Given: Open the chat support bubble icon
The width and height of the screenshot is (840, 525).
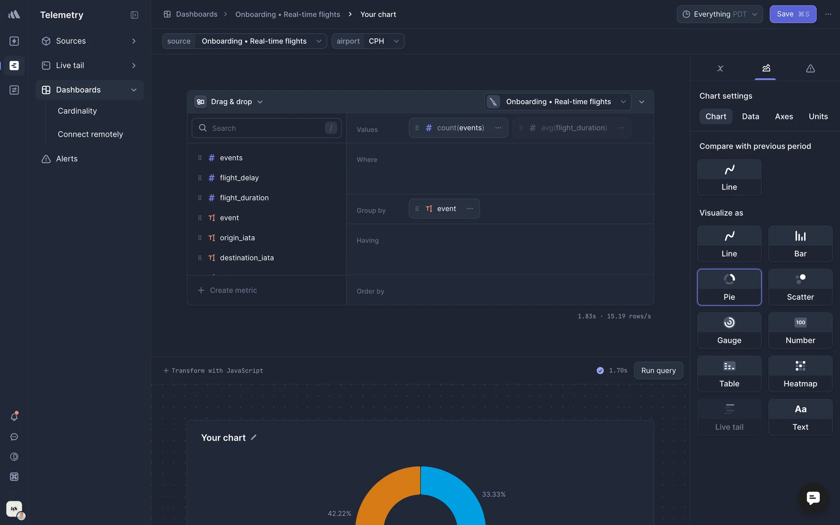Looking at the screenshot, I should [813, 498].
